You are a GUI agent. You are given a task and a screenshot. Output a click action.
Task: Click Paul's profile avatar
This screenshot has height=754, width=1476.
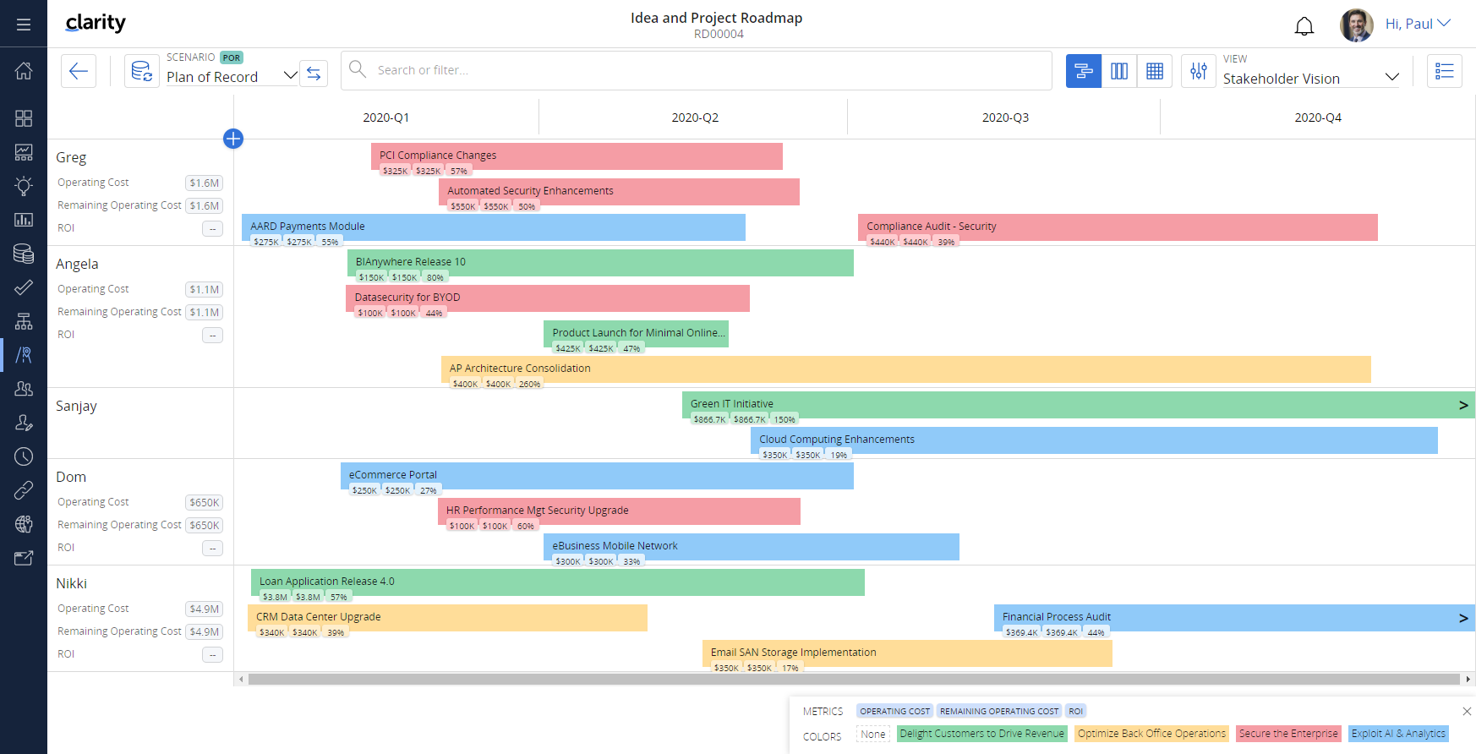point(1357,25)
